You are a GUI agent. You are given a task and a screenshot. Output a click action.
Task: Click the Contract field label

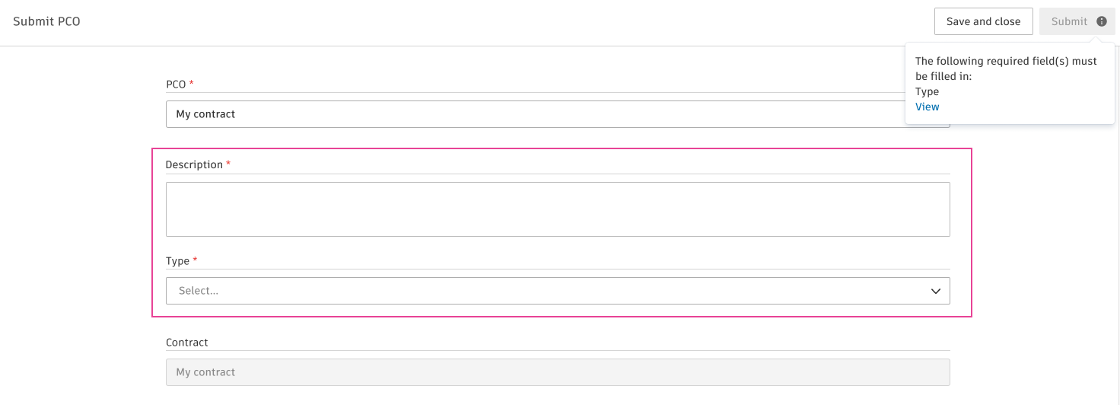pyautogui.click(x=186, y=343)
